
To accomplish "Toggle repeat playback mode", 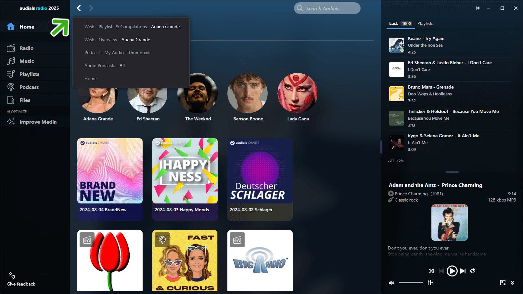I will 473,271.
